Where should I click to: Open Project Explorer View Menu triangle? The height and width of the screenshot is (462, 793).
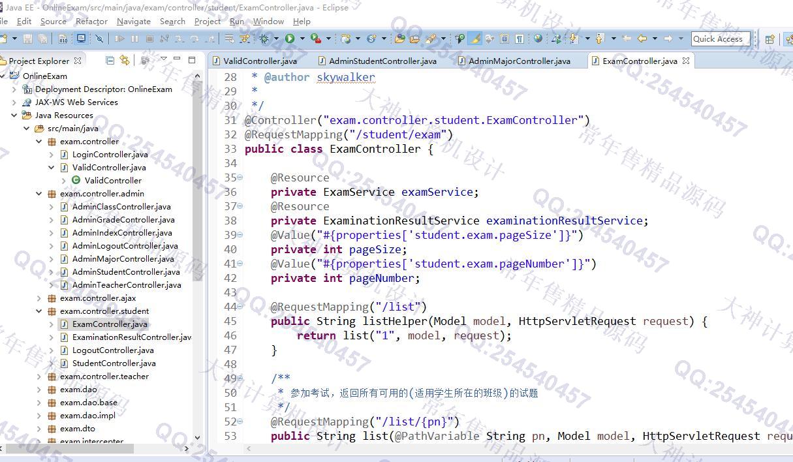coord(163,59)
